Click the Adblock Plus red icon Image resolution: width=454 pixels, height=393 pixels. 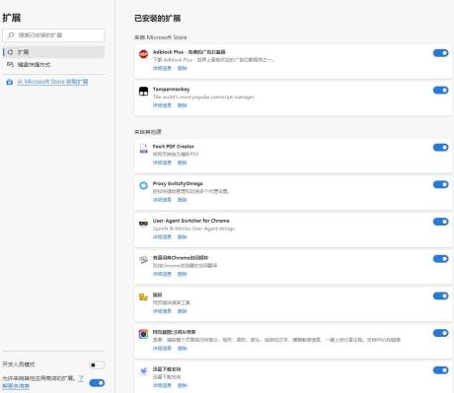pos(143,54)
